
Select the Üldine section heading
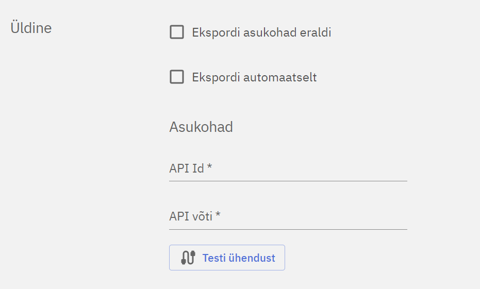31,27
